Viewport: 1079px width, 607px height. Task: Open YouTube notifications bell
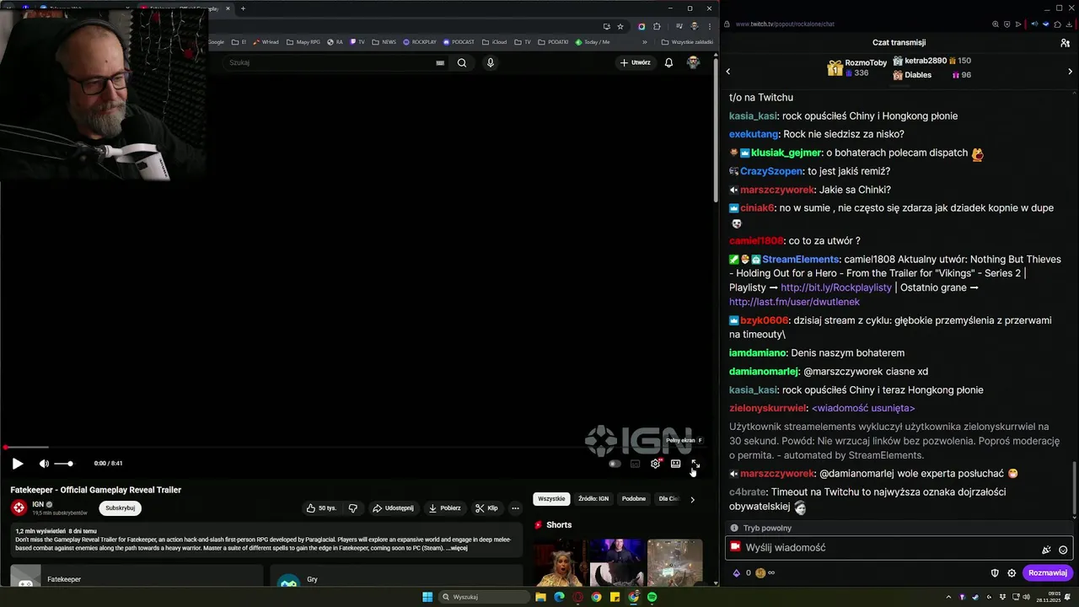click(x=668, y=62)
